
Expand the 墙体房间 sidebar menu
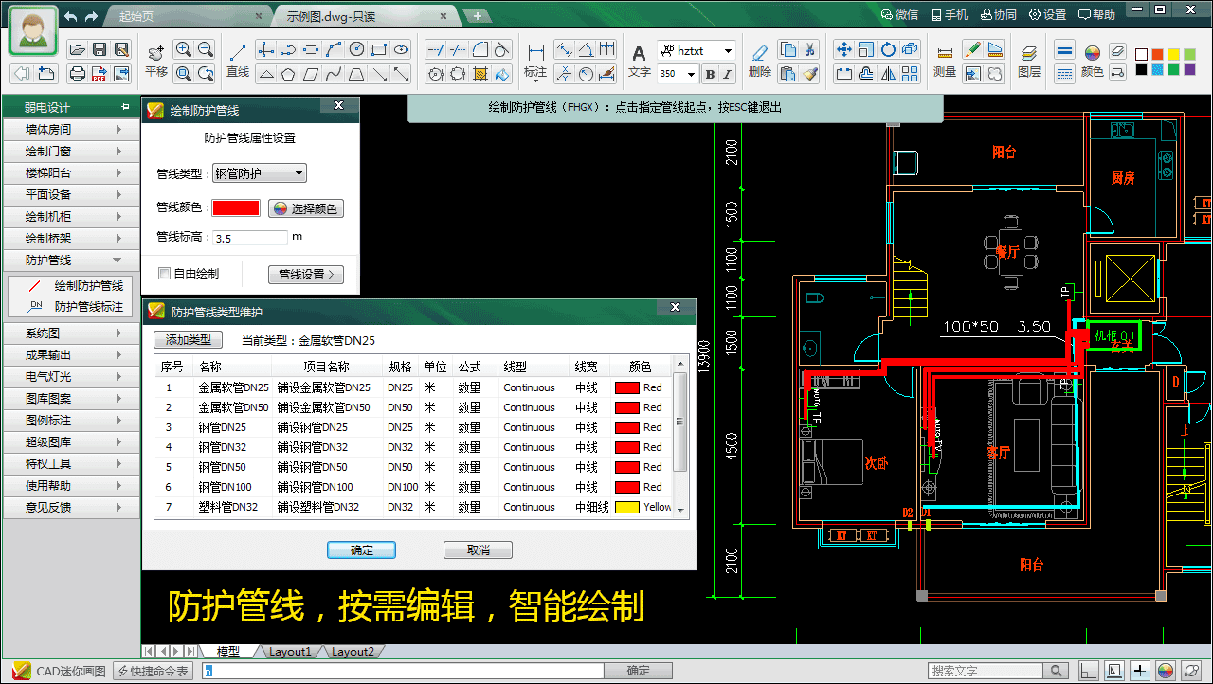(71, 129)
